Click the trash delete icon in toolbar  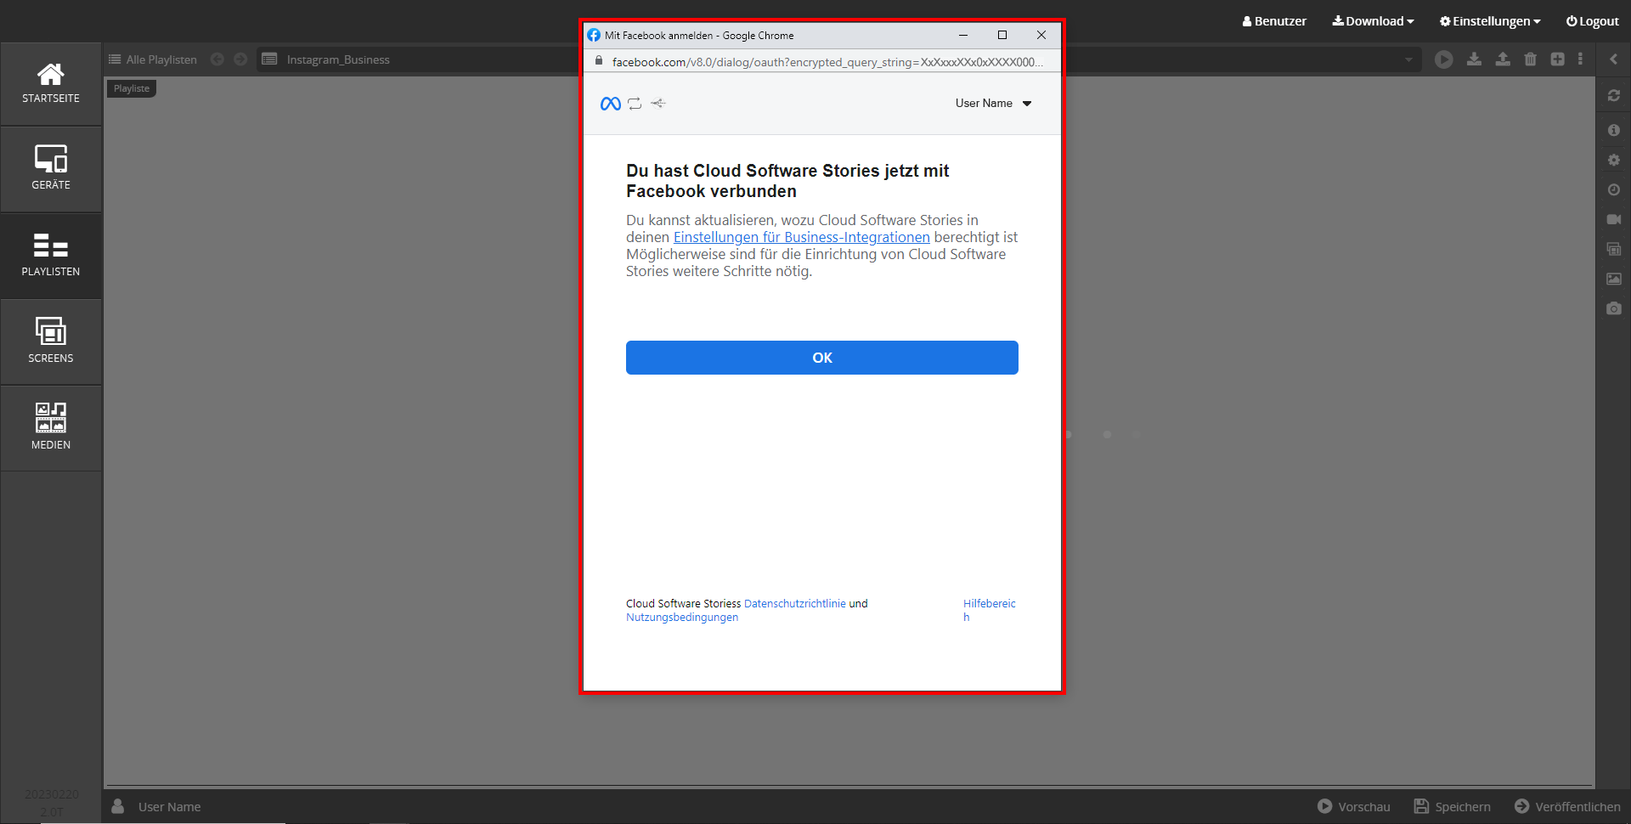point(1530,59)
